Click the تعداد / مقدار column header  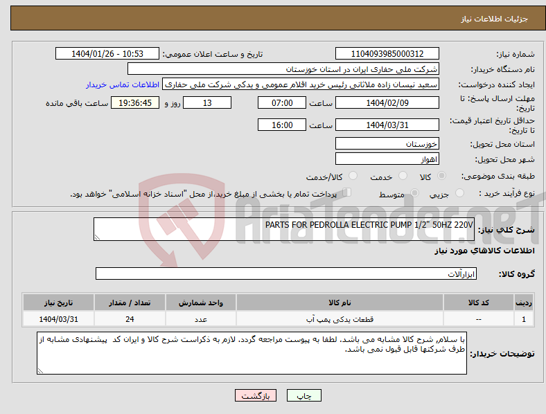point(130,303)
